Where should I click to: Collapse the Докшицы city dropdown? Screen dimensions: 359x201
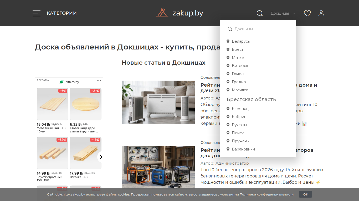283,13
